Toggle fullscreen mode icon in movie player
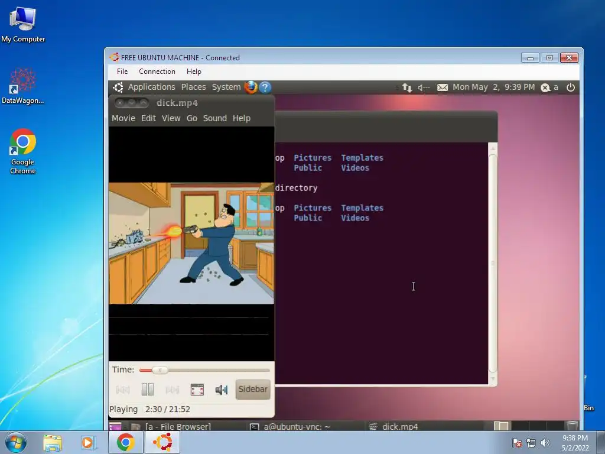The image size is (605, 454). click(x=197, y=390)
